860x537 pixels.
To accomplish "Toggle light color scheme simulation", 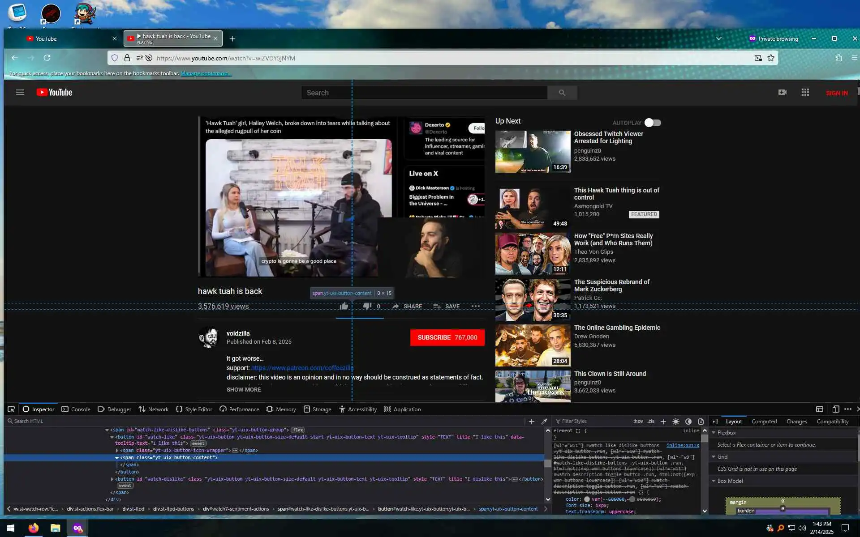I will coord(675,421).
